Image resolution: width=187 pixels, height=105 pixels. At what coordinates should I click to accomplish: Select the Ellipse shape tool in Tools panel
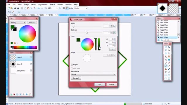[x=166, y=78]
